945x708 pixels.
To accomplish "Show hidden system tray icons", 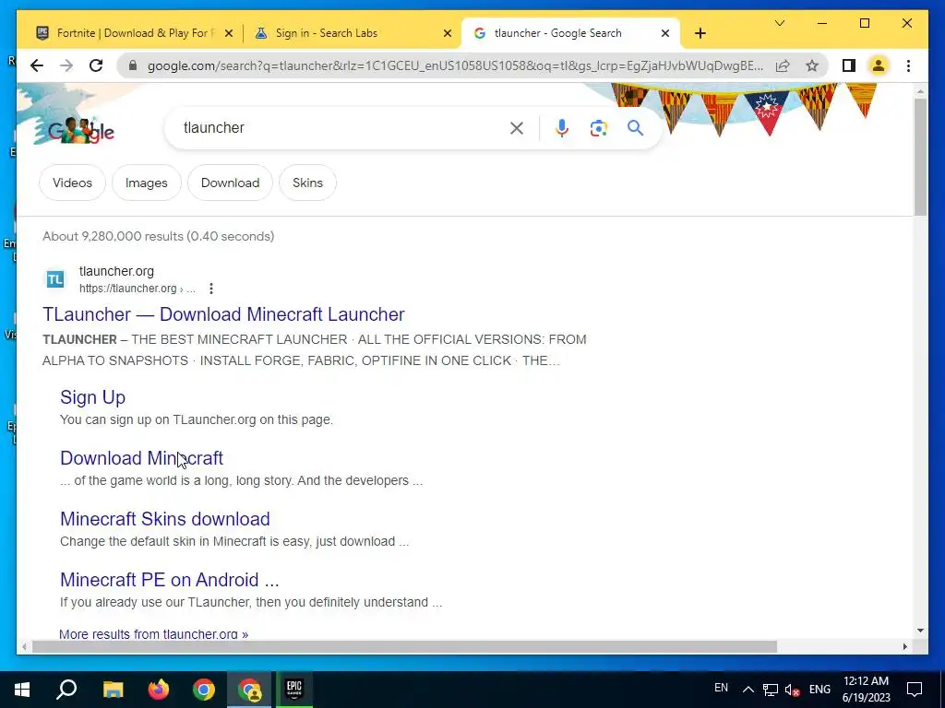I will coord(748,690).
